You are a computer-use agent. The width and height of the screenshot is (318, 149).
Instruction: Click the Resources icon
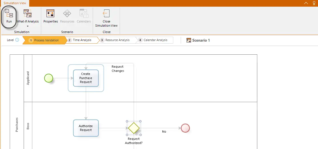coord(67,16)
